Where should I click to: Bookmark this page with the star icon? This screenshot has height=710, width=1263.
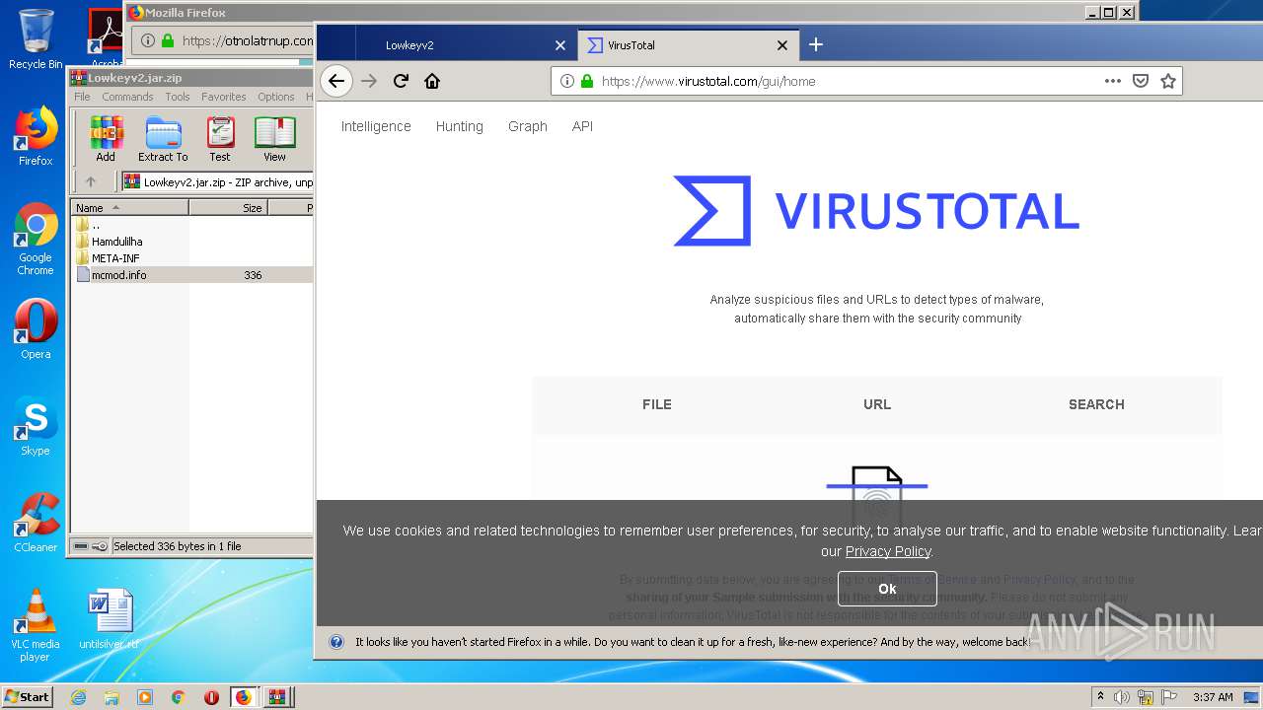(x=1168, y=81)
